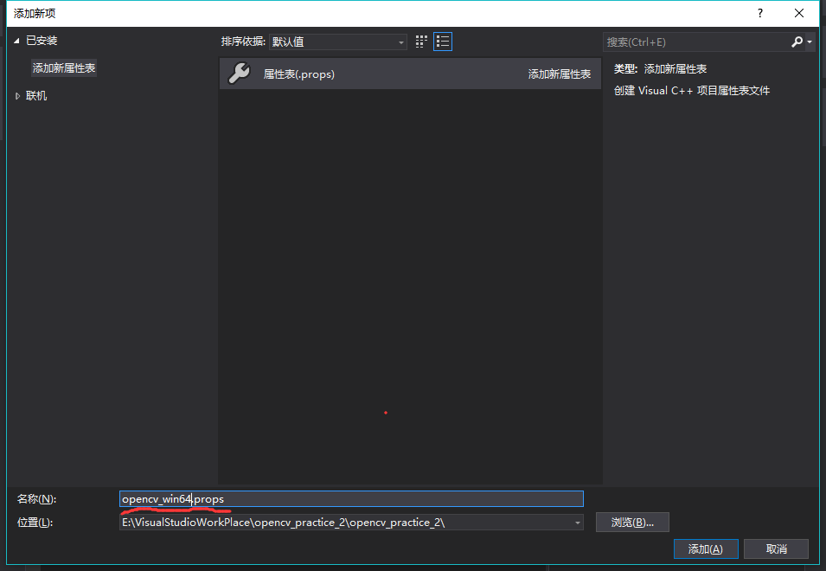Click the 创建 Visual C++ 项目属性表文件 description

(692, 91)
